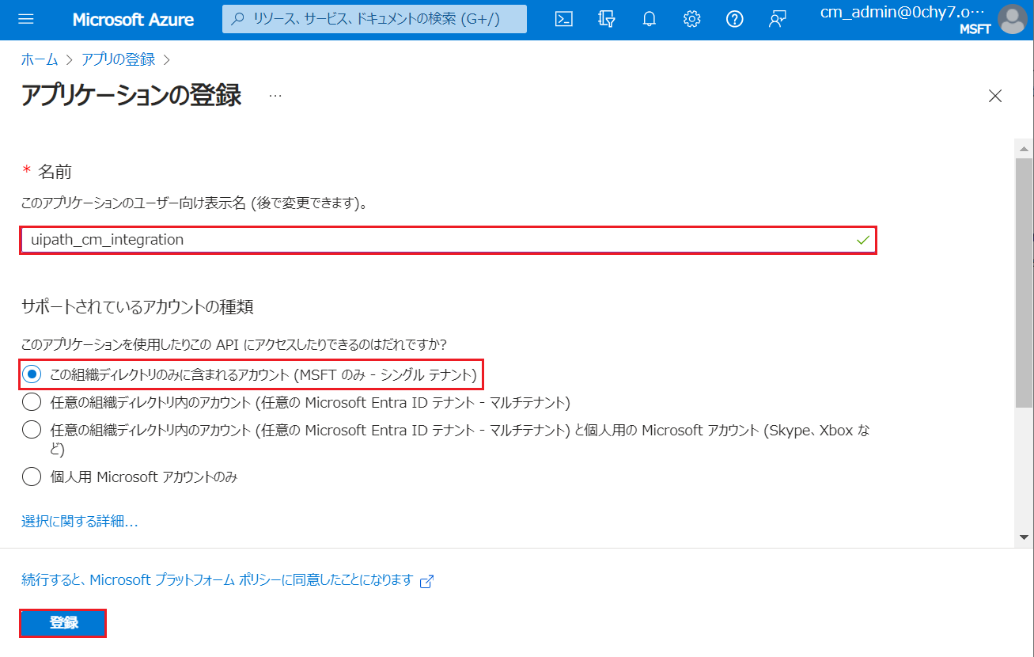Open the Microsoft プラットフォーム ポリシー link
The height and width of the screenshot is (657, 1034).
coord(218,580)
